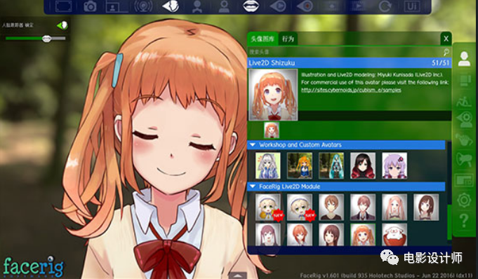Click the eye with record dot icon
The image size is (478, 279).
(x=305, y=6)
